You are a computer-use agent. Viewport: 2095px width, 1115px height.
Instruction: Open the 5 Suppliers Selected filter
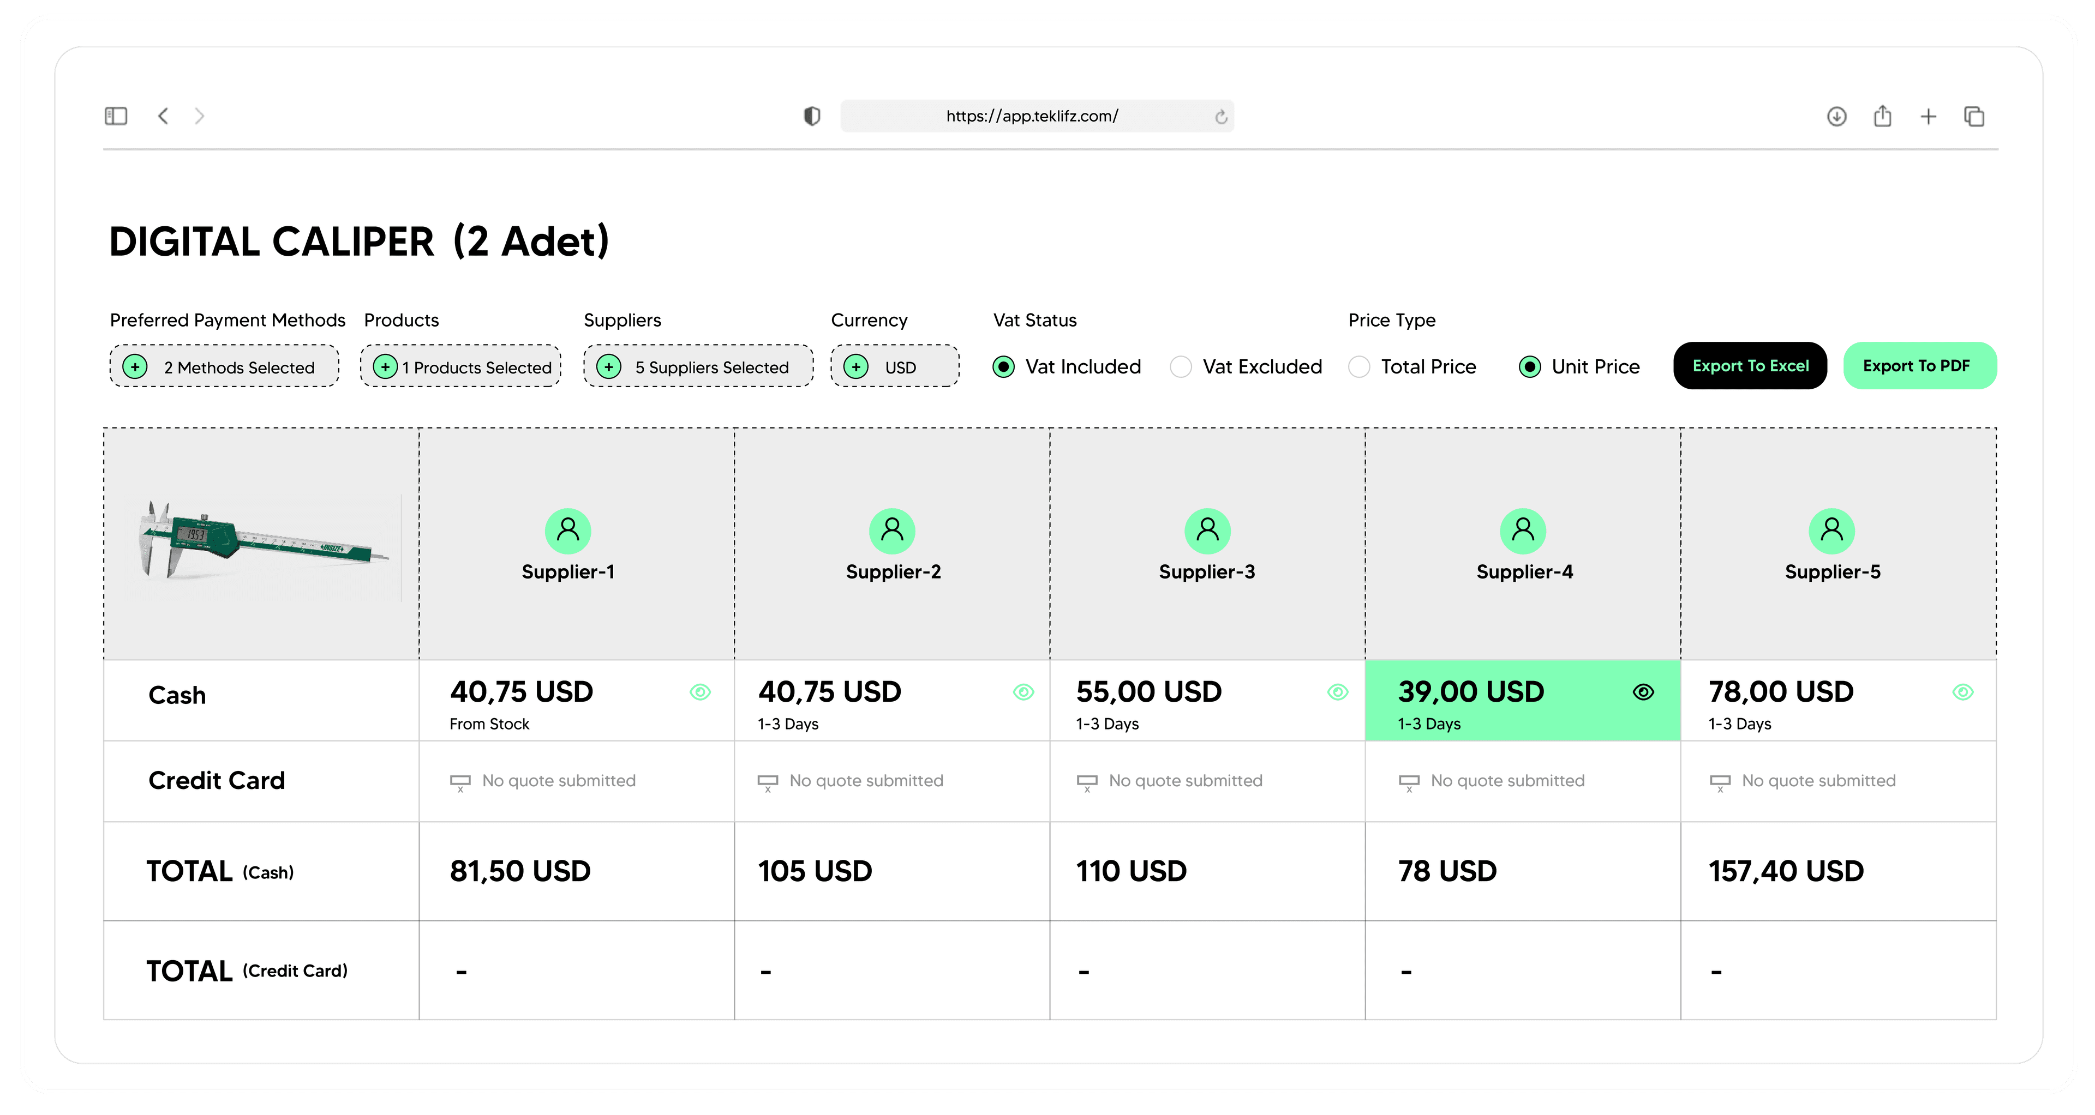coord(697,366)
